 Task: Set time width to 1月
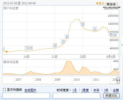pos(74,90)
